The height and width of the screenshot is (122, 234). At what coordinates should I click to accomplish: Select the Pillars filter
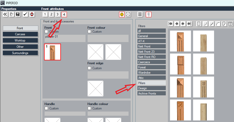(152, 83)
